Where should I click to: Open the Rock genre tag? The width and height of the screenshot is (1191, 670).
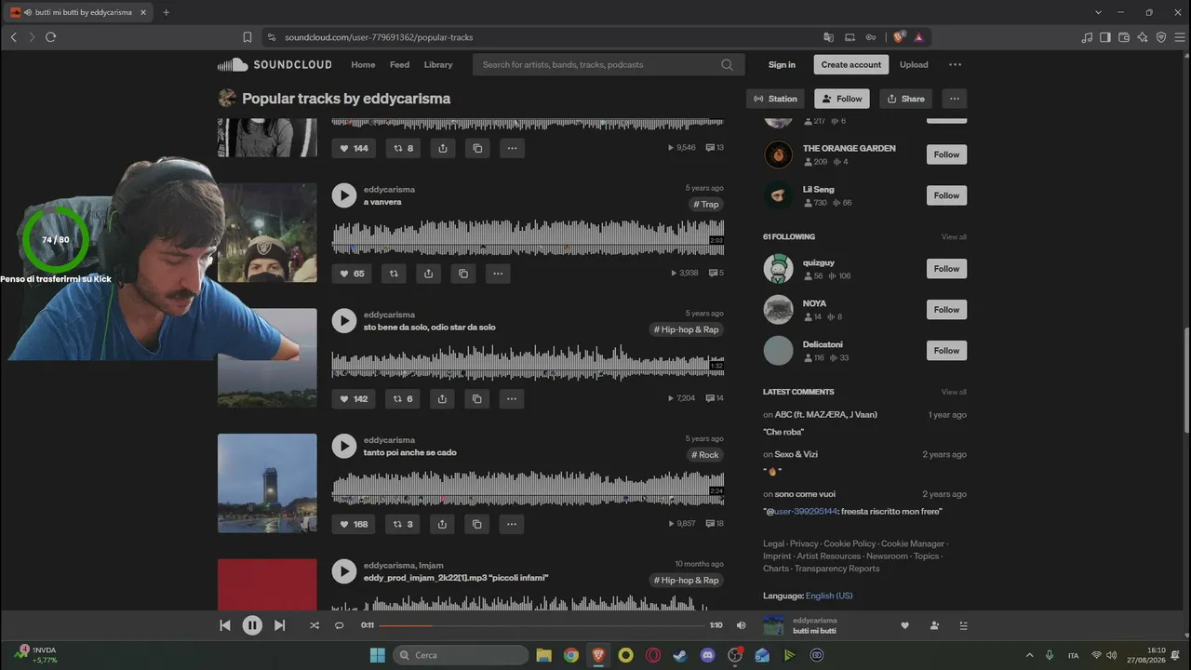705,455
